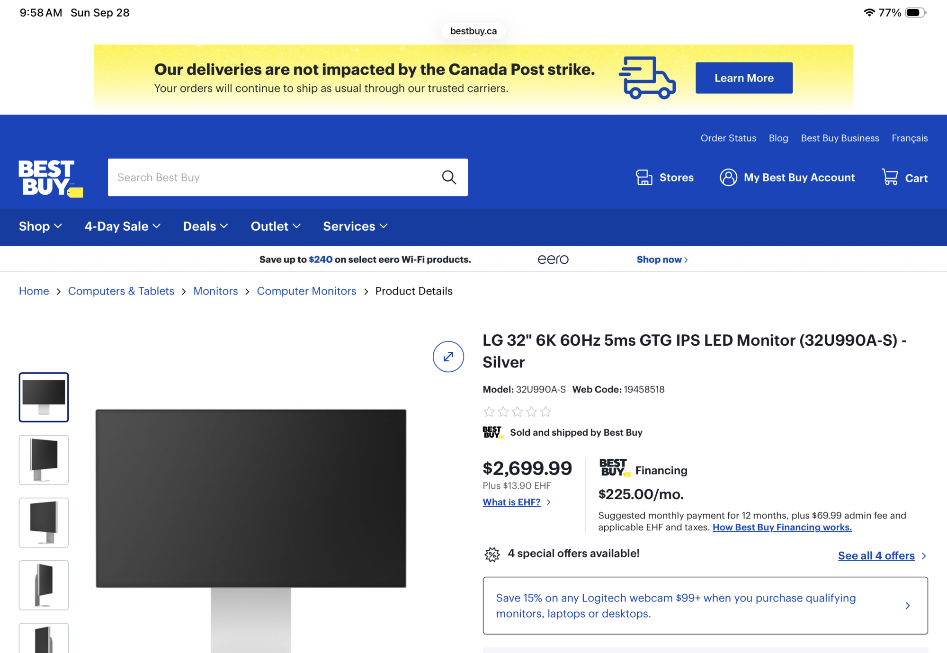Expand the Shop dropdown menu

pos(40,226)
